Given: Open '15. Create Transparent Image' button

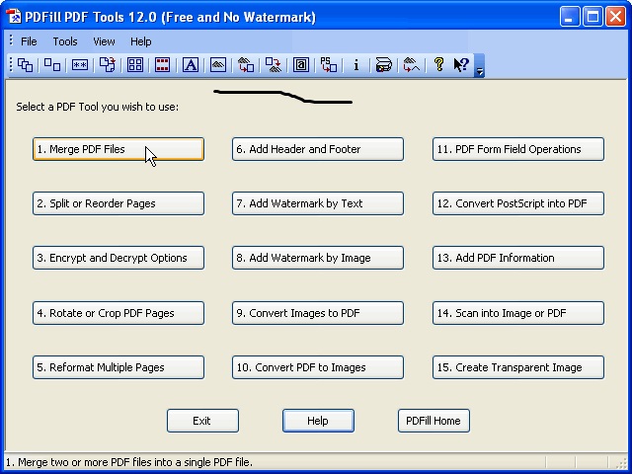Looking at the screenshot, I should [518, 367].
